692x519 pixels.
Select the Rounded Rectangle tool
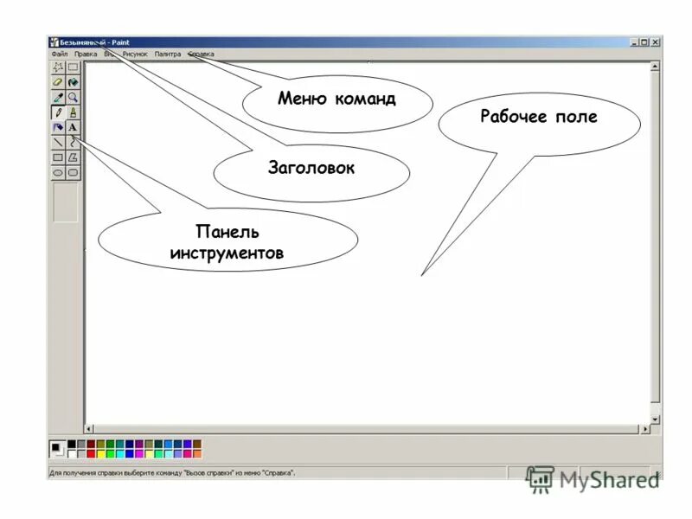coord(73,170)
